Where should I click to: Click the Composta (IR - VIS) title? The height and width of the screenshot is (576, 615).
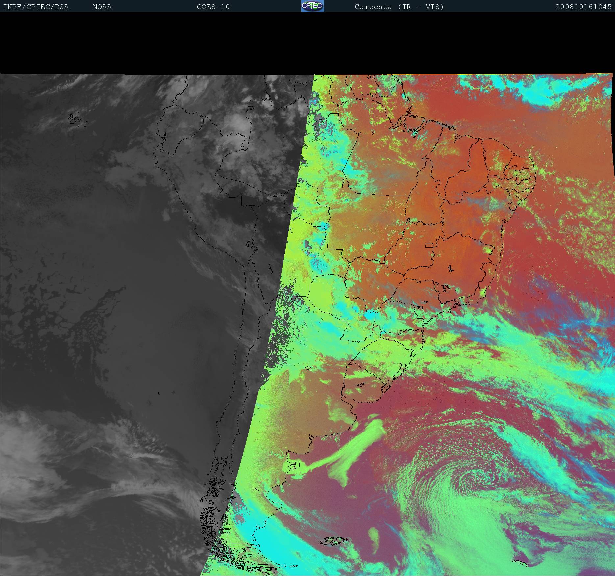[x=399, y=7]
